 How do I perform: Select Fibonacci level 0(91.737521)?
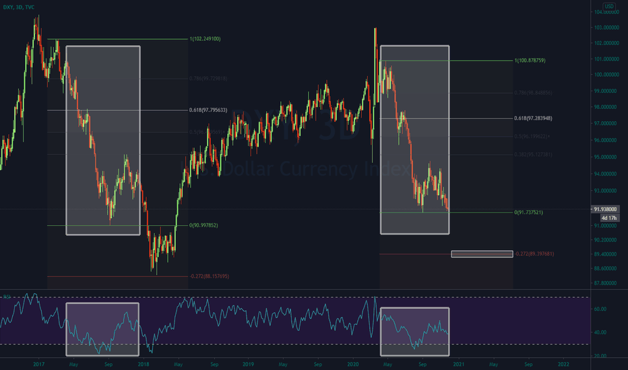tap(529, 213)
